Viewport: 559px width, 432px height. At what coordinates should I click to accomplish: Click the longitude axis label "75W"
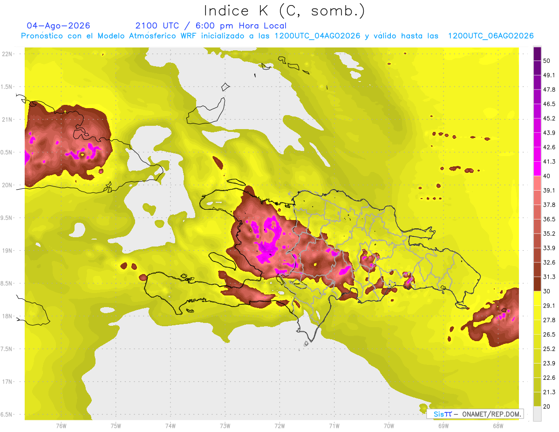point(116,426)
